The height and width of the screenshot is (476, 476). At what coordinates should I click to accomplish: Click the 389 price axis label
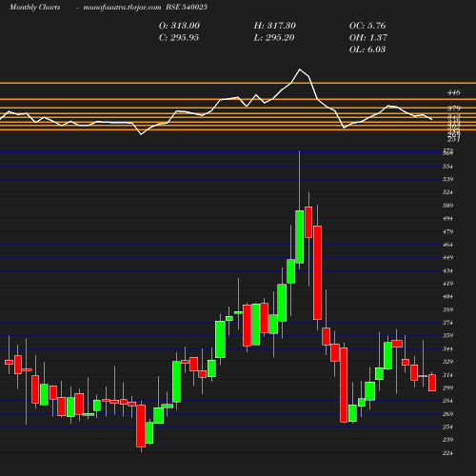point(447,309)
